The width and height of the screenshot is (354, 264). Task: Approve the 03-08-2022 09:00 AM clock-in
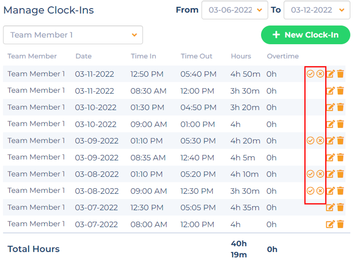click(311, 191)
